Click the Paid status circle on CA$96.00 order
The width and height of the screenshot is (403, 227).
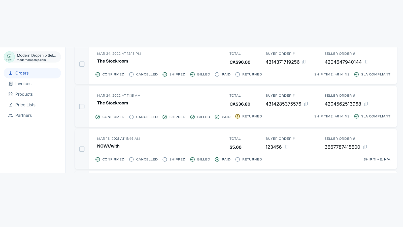pos(217,74)
